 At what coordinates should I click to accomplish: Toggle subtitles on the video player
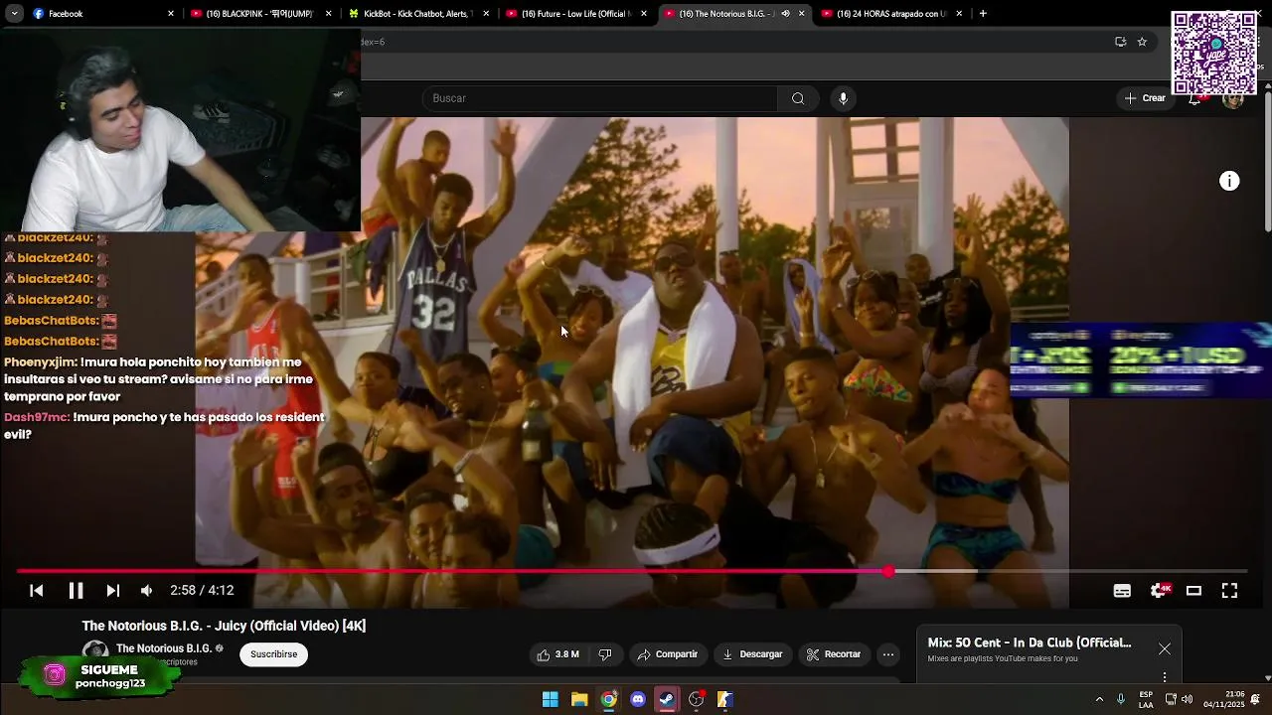pyautogui.click(x=1122, y=590)
